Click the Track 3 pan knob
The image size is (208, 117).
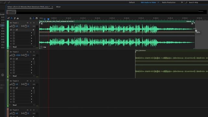click(26, 84)
